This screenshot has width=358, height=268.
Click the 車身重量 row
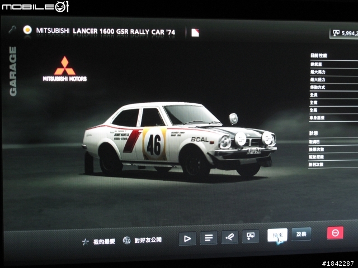click(x=333, y=118)
